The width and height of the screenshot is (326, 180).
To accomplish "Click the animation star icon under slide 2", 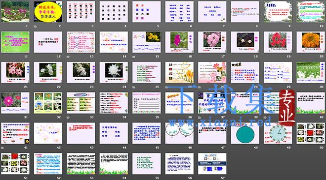I will 35,26.
